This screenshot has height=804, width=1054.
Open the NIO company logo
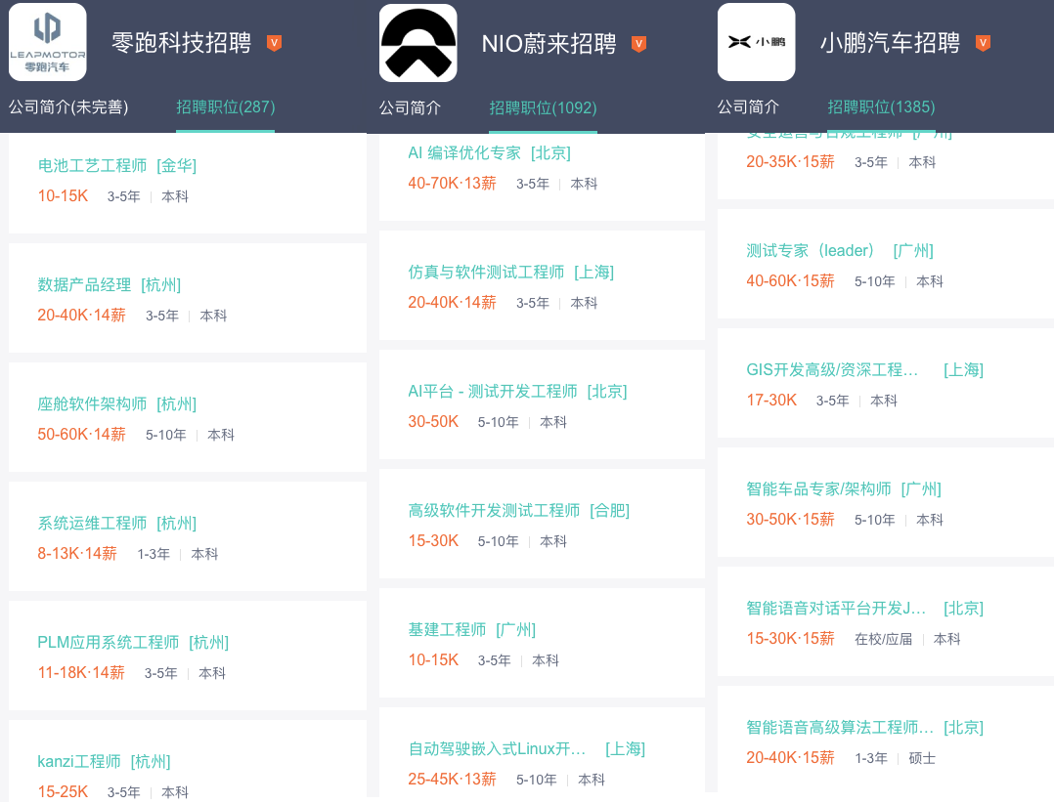point(418,42)
